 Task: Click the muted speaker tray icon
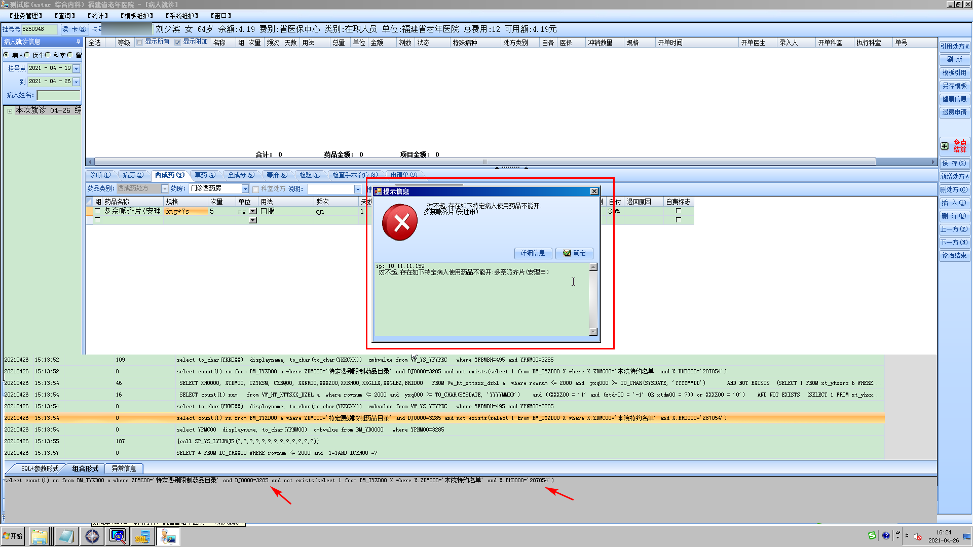pos(918,536)
